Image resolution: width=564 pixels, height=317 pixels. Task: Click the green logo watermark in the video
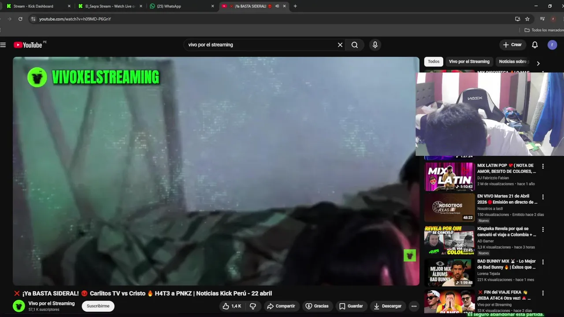tap(410, 255)
